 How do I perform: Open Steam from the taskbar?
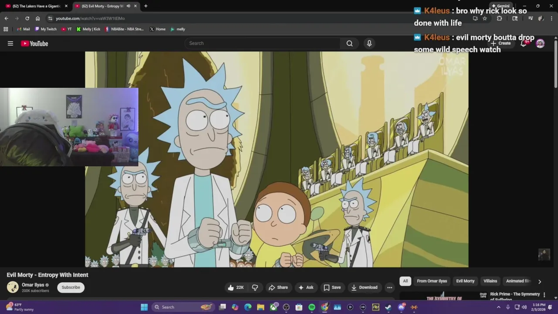388,307
